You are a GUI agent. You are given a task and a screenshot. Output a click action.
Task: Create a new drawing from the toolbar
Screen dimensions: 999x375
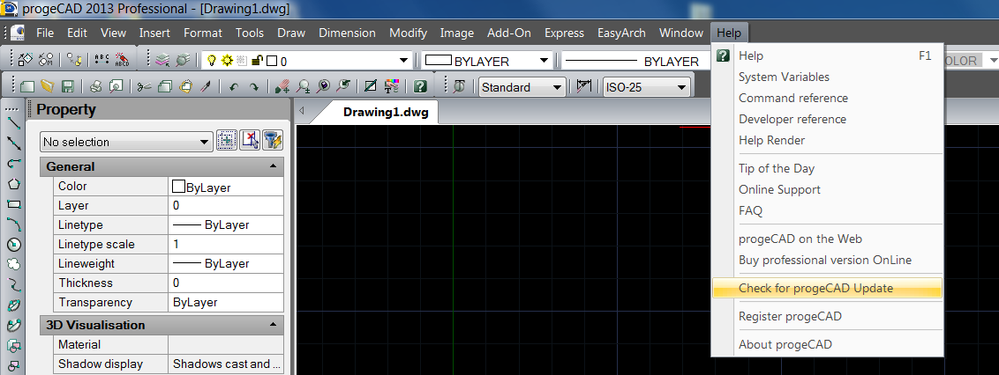pos(27,86)
